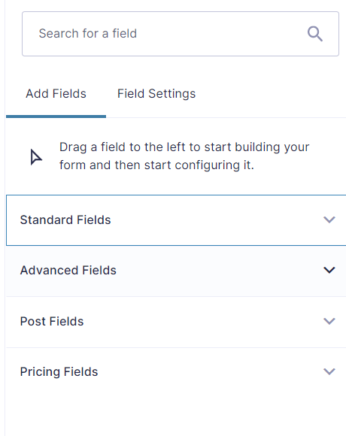This screenshot has width=346, height=436.
Task: Click the magnifying glass search icon
Action: pos(315,34)
